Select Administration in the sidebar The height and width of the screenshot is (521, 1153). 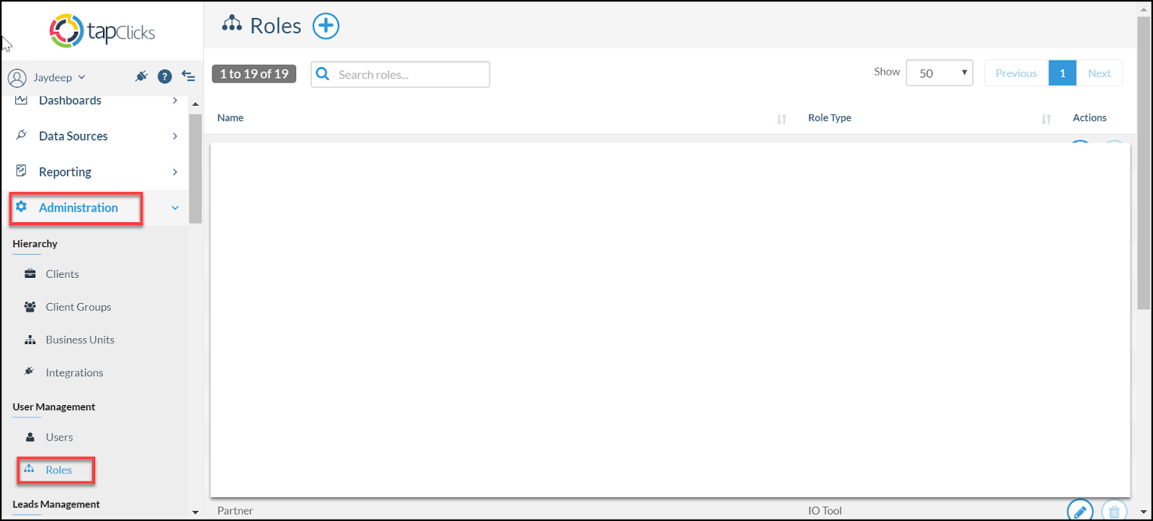pyautogui.click(x=79, y=207)
